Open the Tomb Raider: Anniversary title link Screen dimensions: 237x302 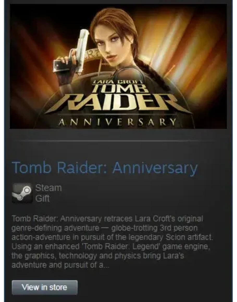tap(105, 168)
